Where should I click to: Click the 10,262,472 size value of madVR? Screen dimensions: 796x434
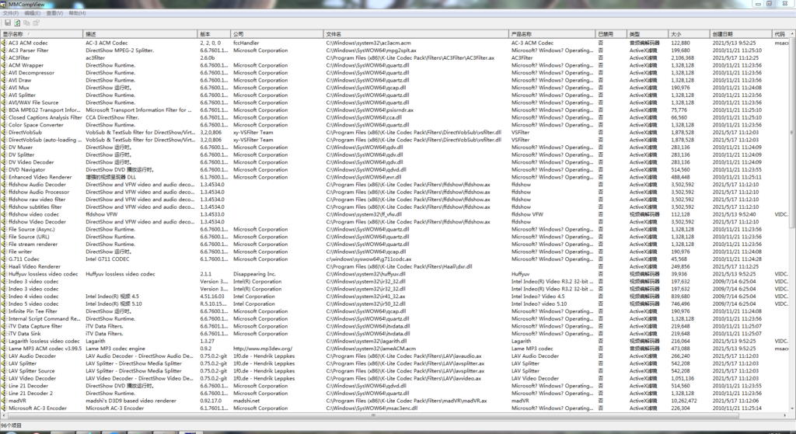[x=683, y=401]
